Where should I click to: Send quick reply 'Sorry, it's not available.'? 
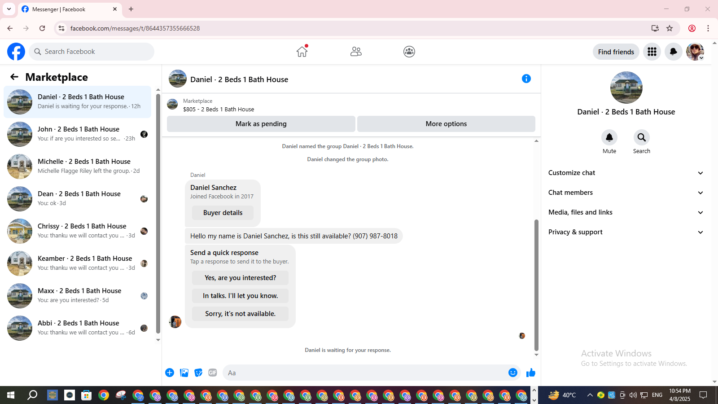pyautogui.click(x=240, y=314)
